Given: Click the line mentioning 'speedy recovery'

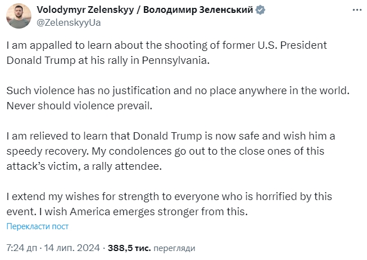Looking at the screenshot, I should pos(165,151).
